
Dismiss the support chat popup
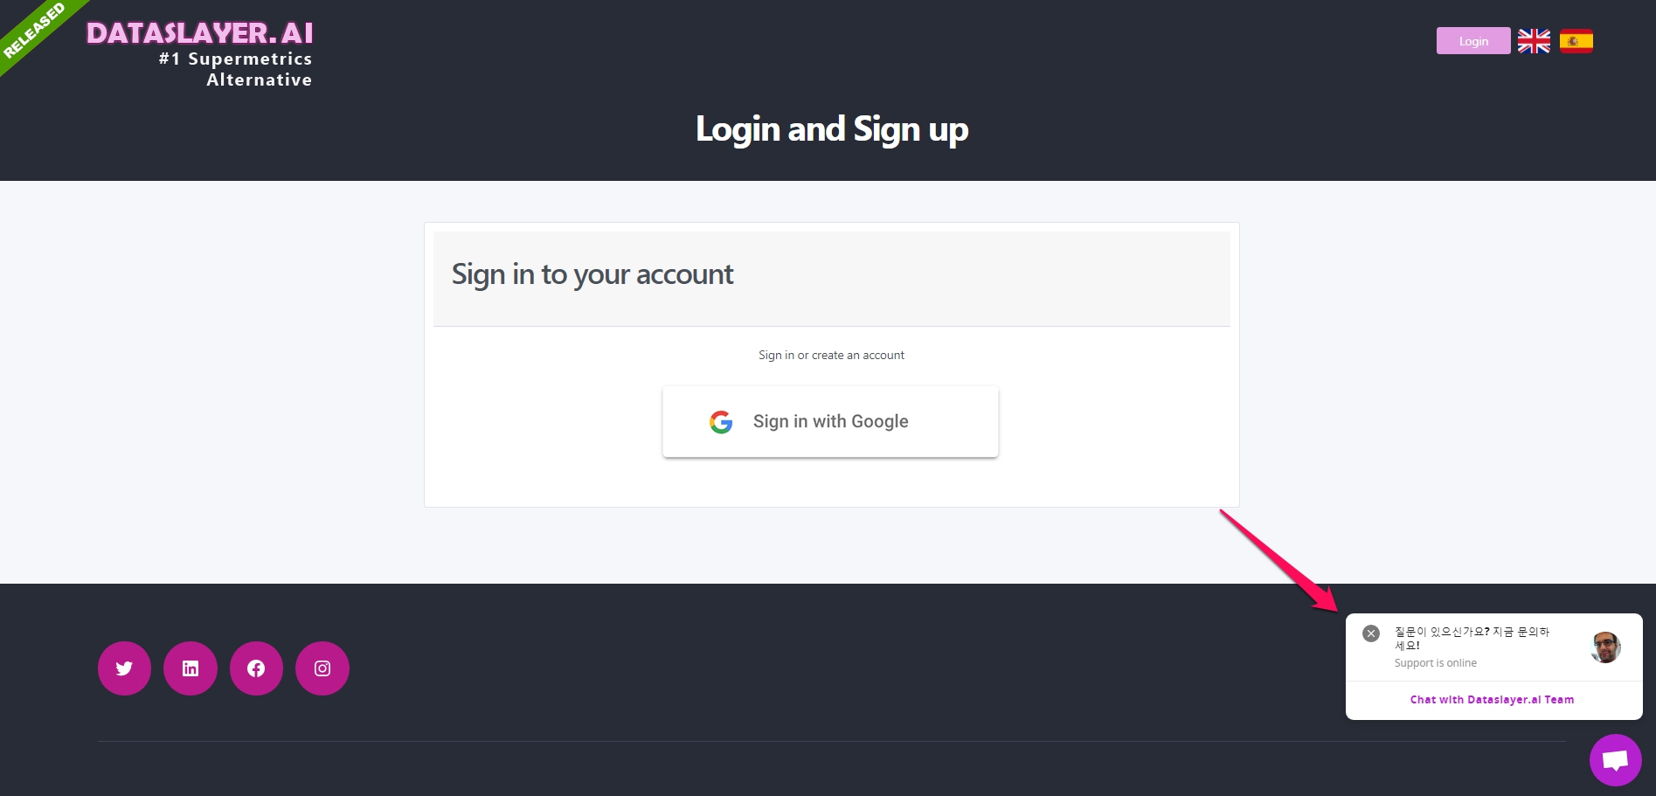pyautogui.click(x=1371, y=633)
